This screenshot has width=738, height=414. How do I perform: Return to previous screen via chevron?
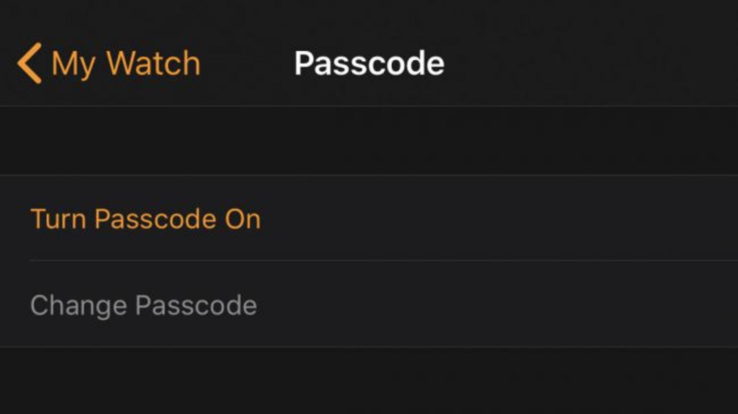[x=30, y=63]
